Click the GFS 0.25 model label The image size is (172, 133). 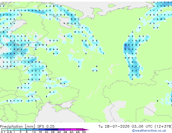click(x=46, y=126)
